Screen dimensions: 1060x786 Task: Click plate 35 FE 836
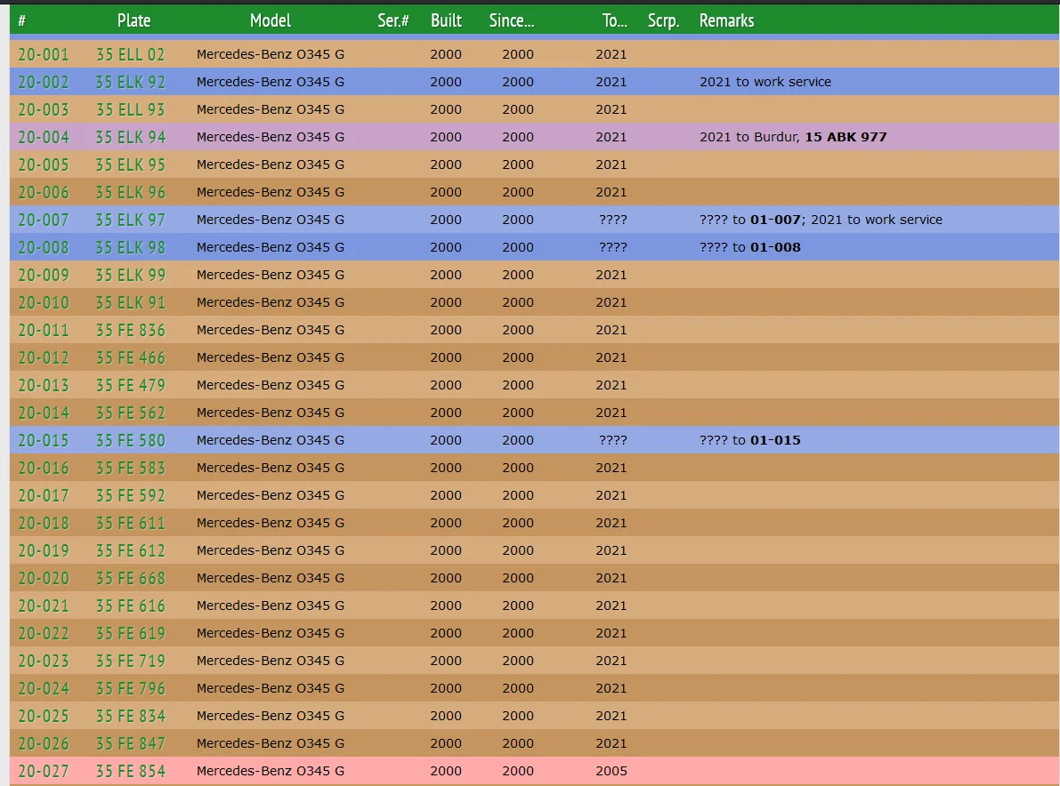coord(130,330)
